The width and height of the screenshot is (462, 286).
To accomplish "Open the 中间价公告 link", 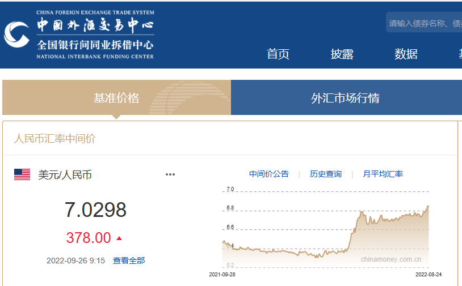I will point(268,174).
